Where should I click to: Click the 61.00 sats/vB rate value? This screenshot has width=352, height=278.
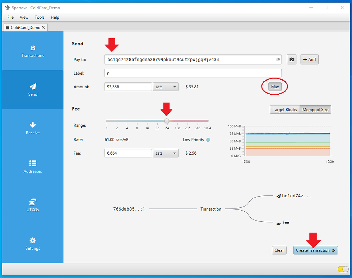tap(116, 140)
